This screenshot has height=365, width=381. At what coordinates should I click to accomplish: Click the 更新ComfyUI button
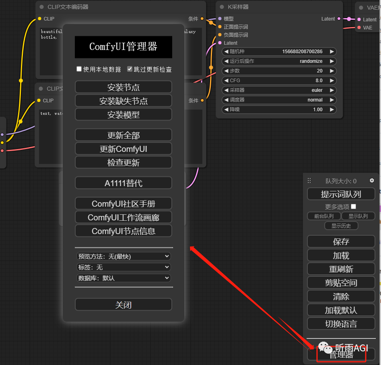point(124,149)
